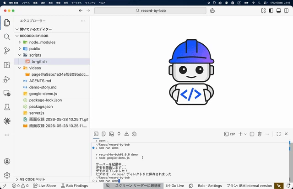Open remote window indicator in status bar
The height and width of the screenshot is (189, 293).
click(5, 186)
